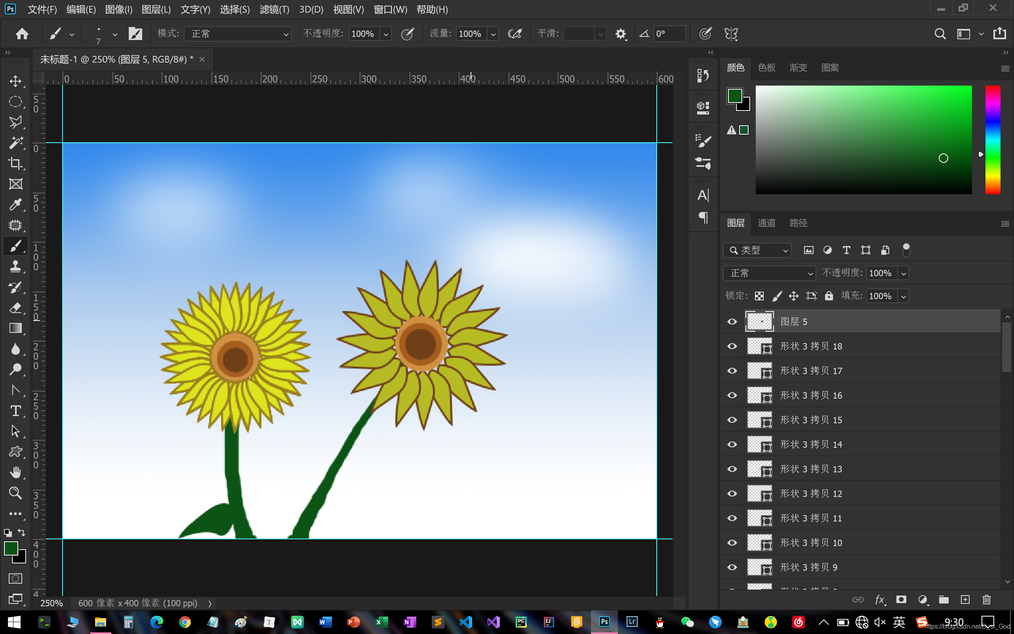Select the Elliptical Marquee tool

click(x=15, y=101)
